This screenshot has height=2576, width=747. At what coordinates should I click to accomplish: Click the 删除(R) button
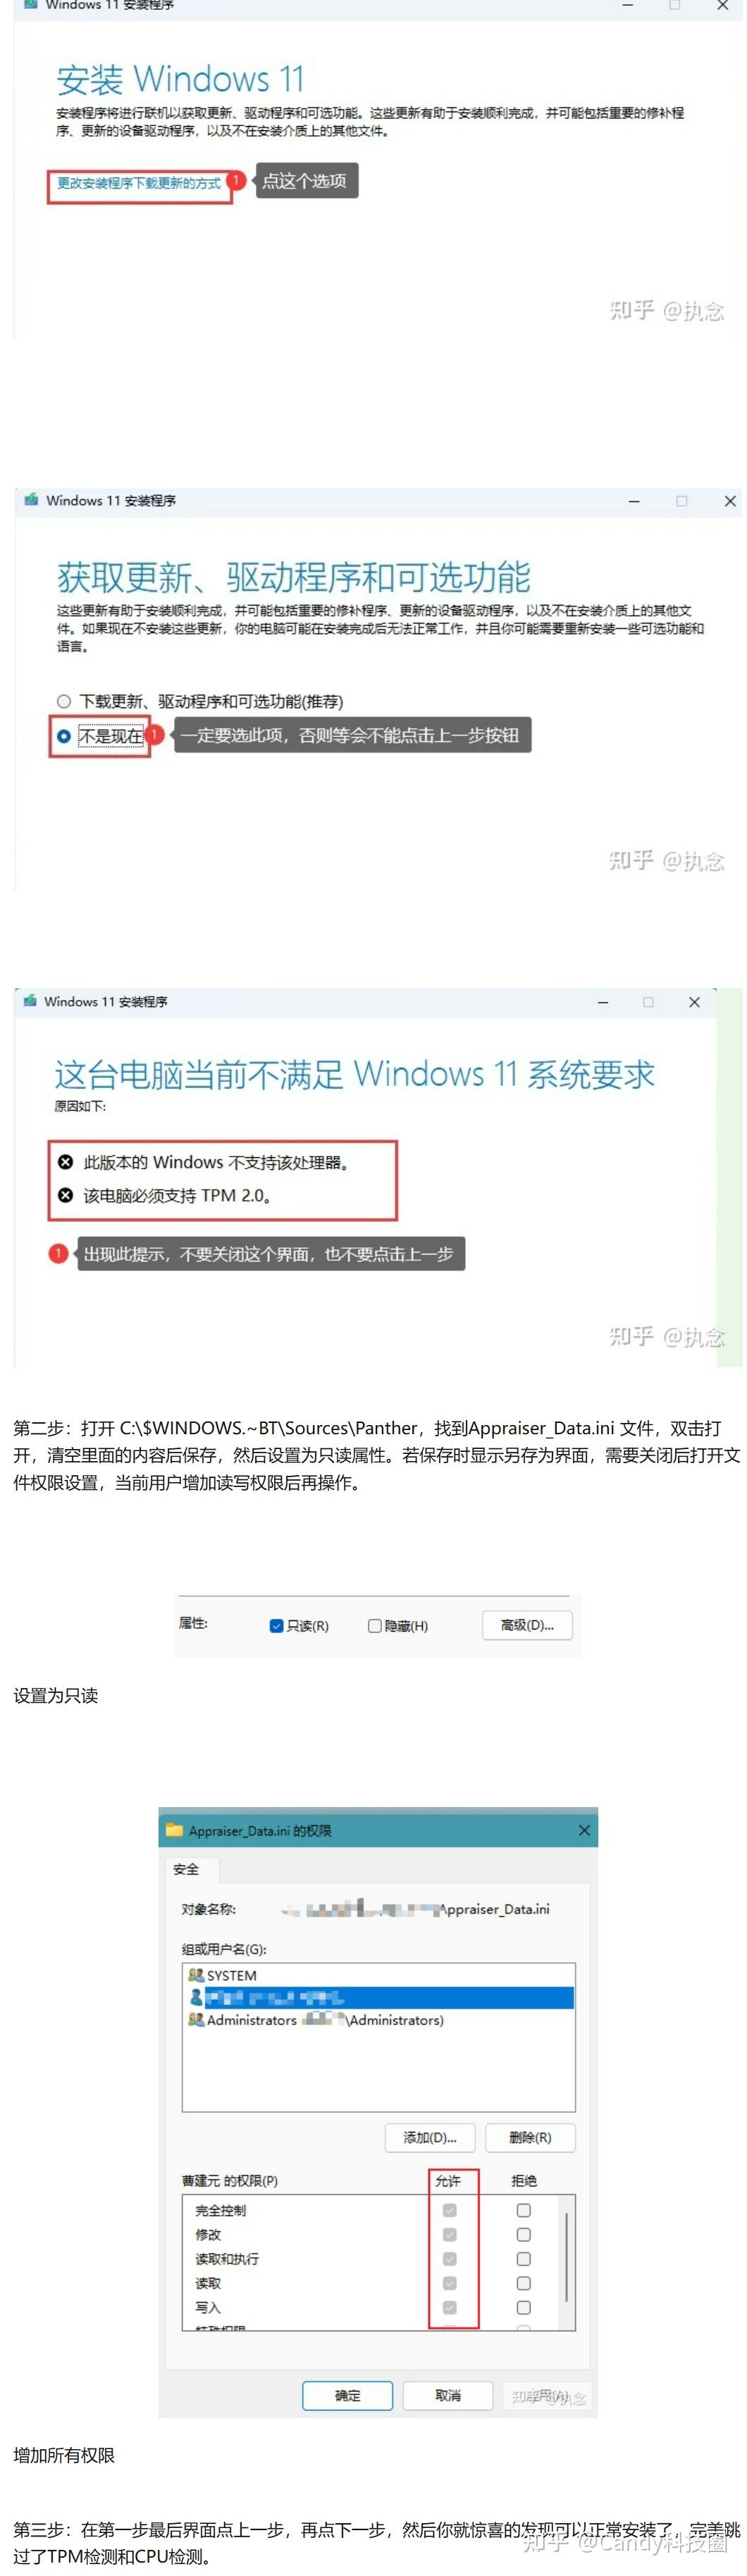(x=530, y=2137)
